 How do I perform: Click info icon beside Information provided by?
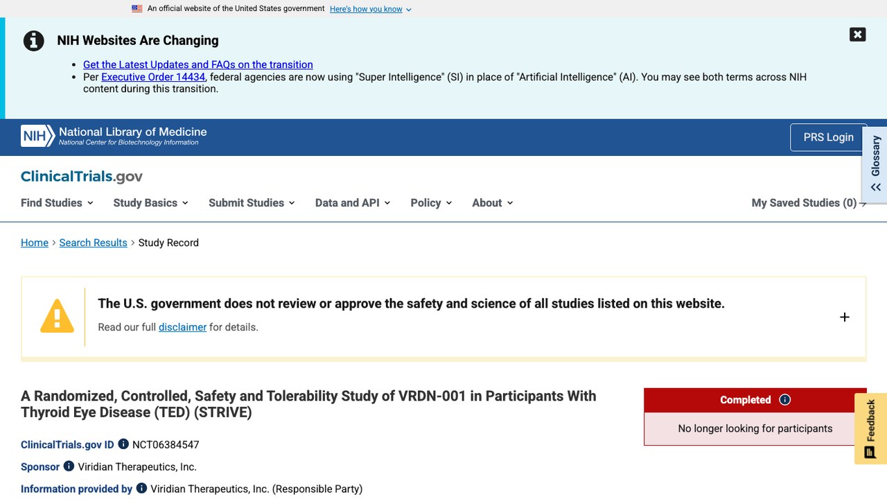click(x=141, y=489)
